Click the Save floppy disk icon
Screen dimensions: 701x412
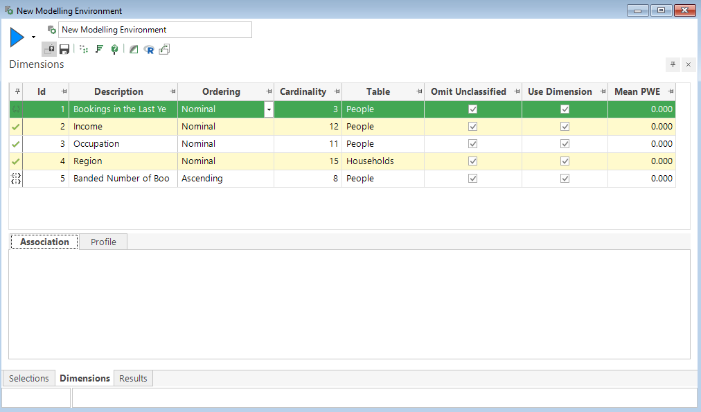(64, 49)
